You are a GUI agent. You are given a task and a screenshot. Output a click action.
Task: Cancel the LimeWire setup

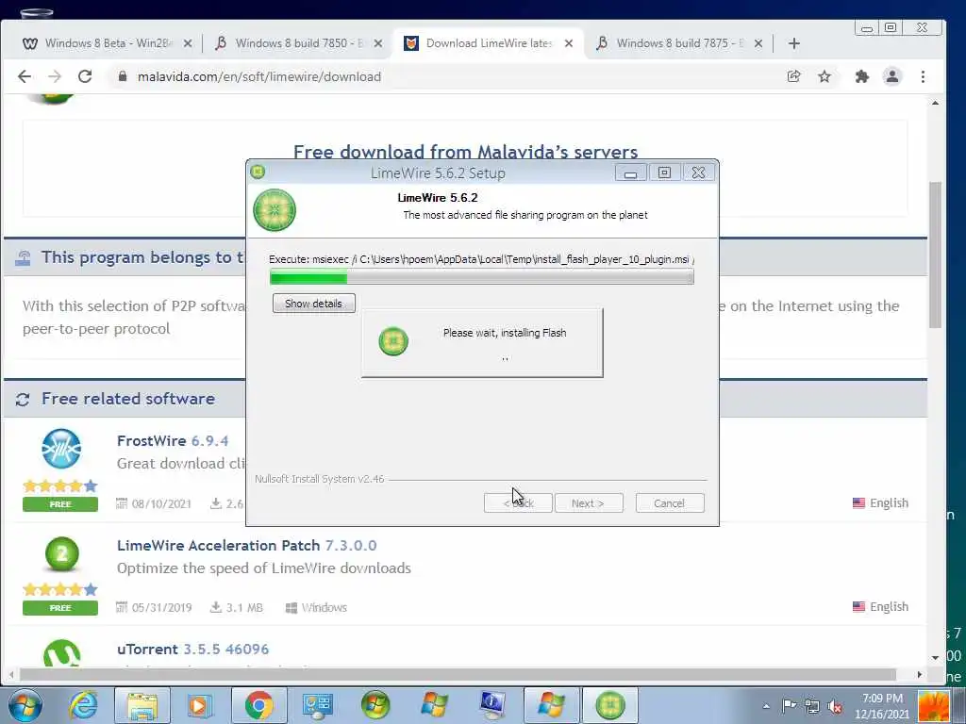point(670,503)
